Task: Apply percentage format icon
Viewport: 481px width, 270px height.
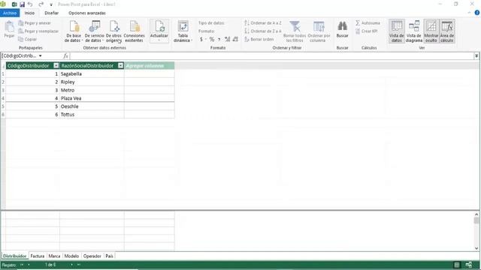Action: pyautogui.click(x=212, y=39)
